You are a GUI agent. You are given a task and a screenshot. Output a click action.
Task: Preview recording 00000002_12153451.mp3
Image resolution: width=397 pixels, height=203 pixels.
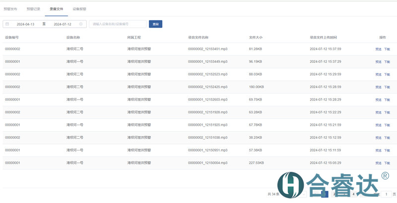pos(378,49)
